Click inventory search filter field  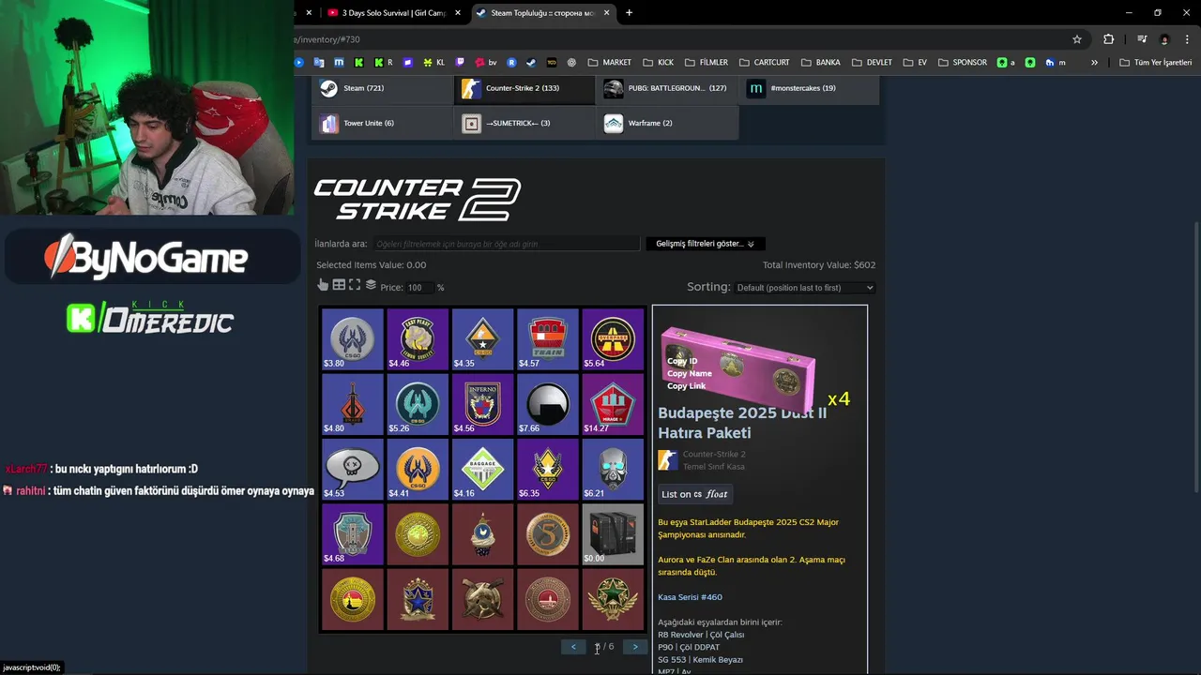tap(507, 244)
